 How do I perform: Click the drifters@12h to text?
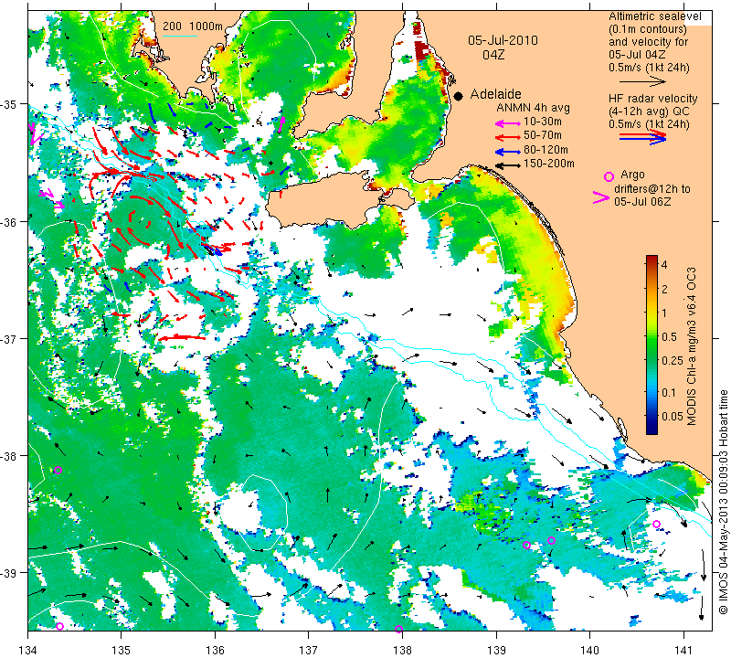[x=652, y=189]
